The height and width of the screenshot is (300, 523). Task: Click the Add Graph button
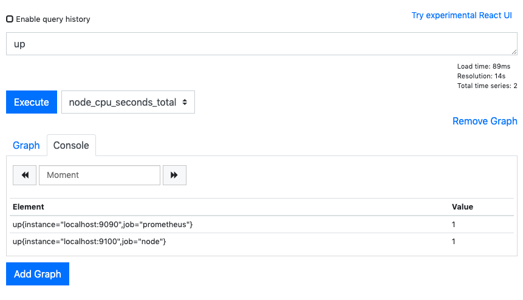click(38, 274)
